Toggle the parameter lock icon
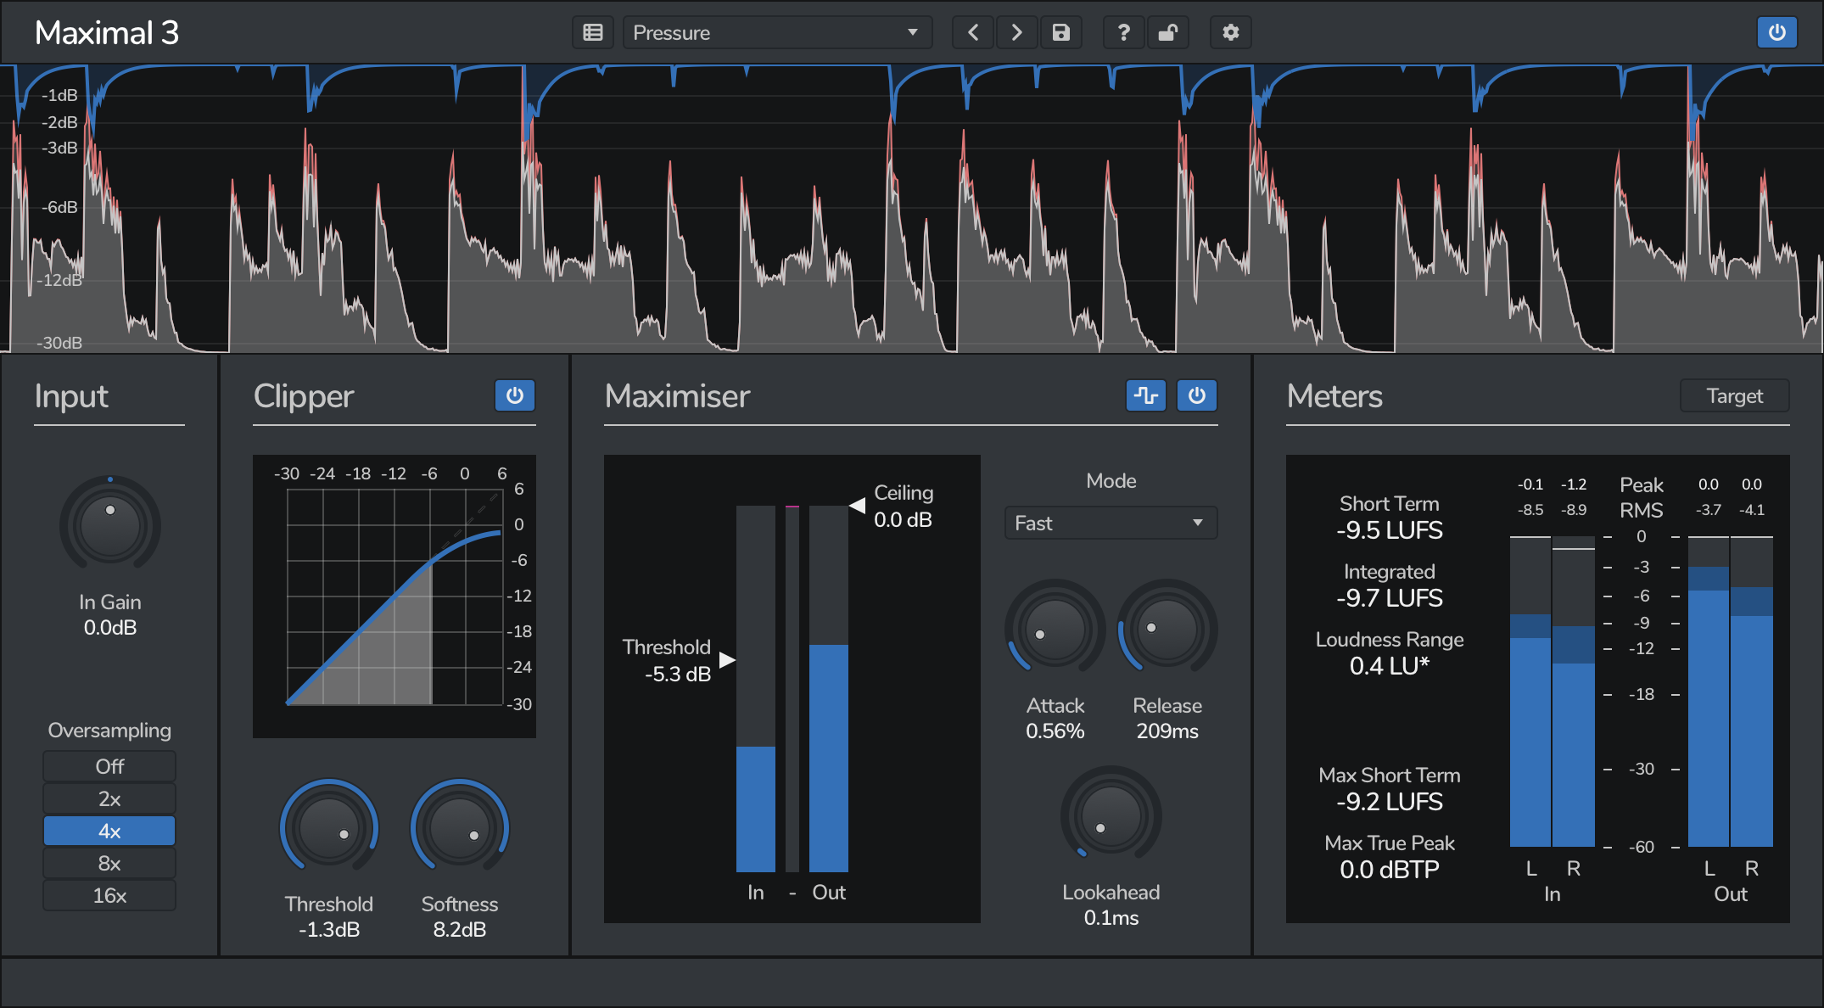The width and height of the screenshot is (1824, 1008). click(x=1167, y=32)
